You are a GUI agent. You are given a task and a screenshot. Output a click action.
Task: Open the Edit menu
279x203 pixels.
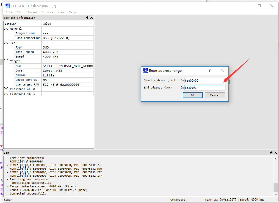(20, 12)
